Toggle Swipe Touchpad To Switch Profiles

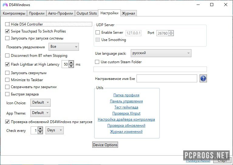point(8,31)
